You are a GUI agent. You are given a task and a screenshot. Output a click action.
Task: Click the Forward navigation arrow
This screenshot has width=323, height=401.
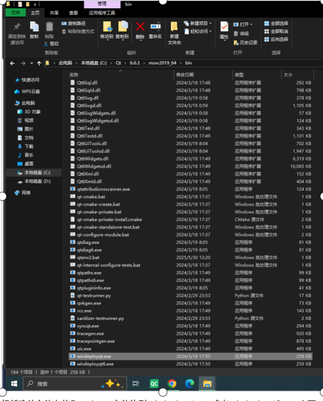point(23,63)
